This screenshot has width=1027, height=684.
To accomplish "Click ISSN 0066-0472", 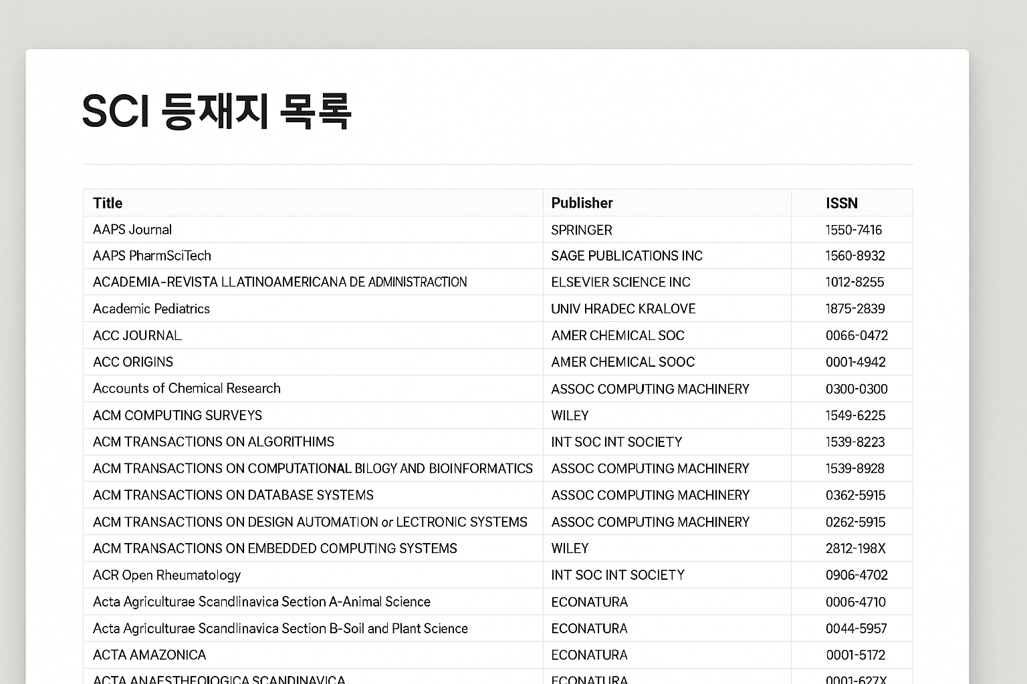I will pos(857,335).
